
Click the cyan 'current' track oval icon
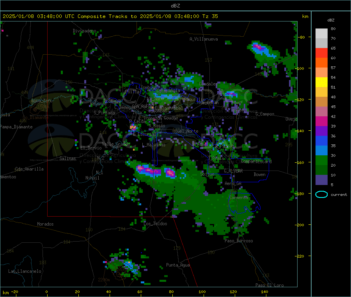321,194
